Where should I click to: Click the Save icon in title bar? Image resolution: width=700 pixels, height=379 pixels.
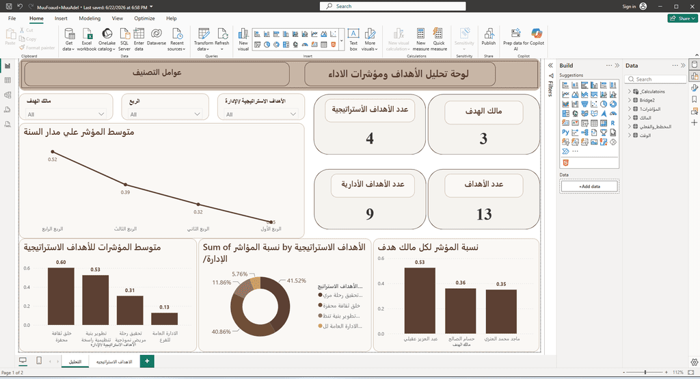pos(8,6)
